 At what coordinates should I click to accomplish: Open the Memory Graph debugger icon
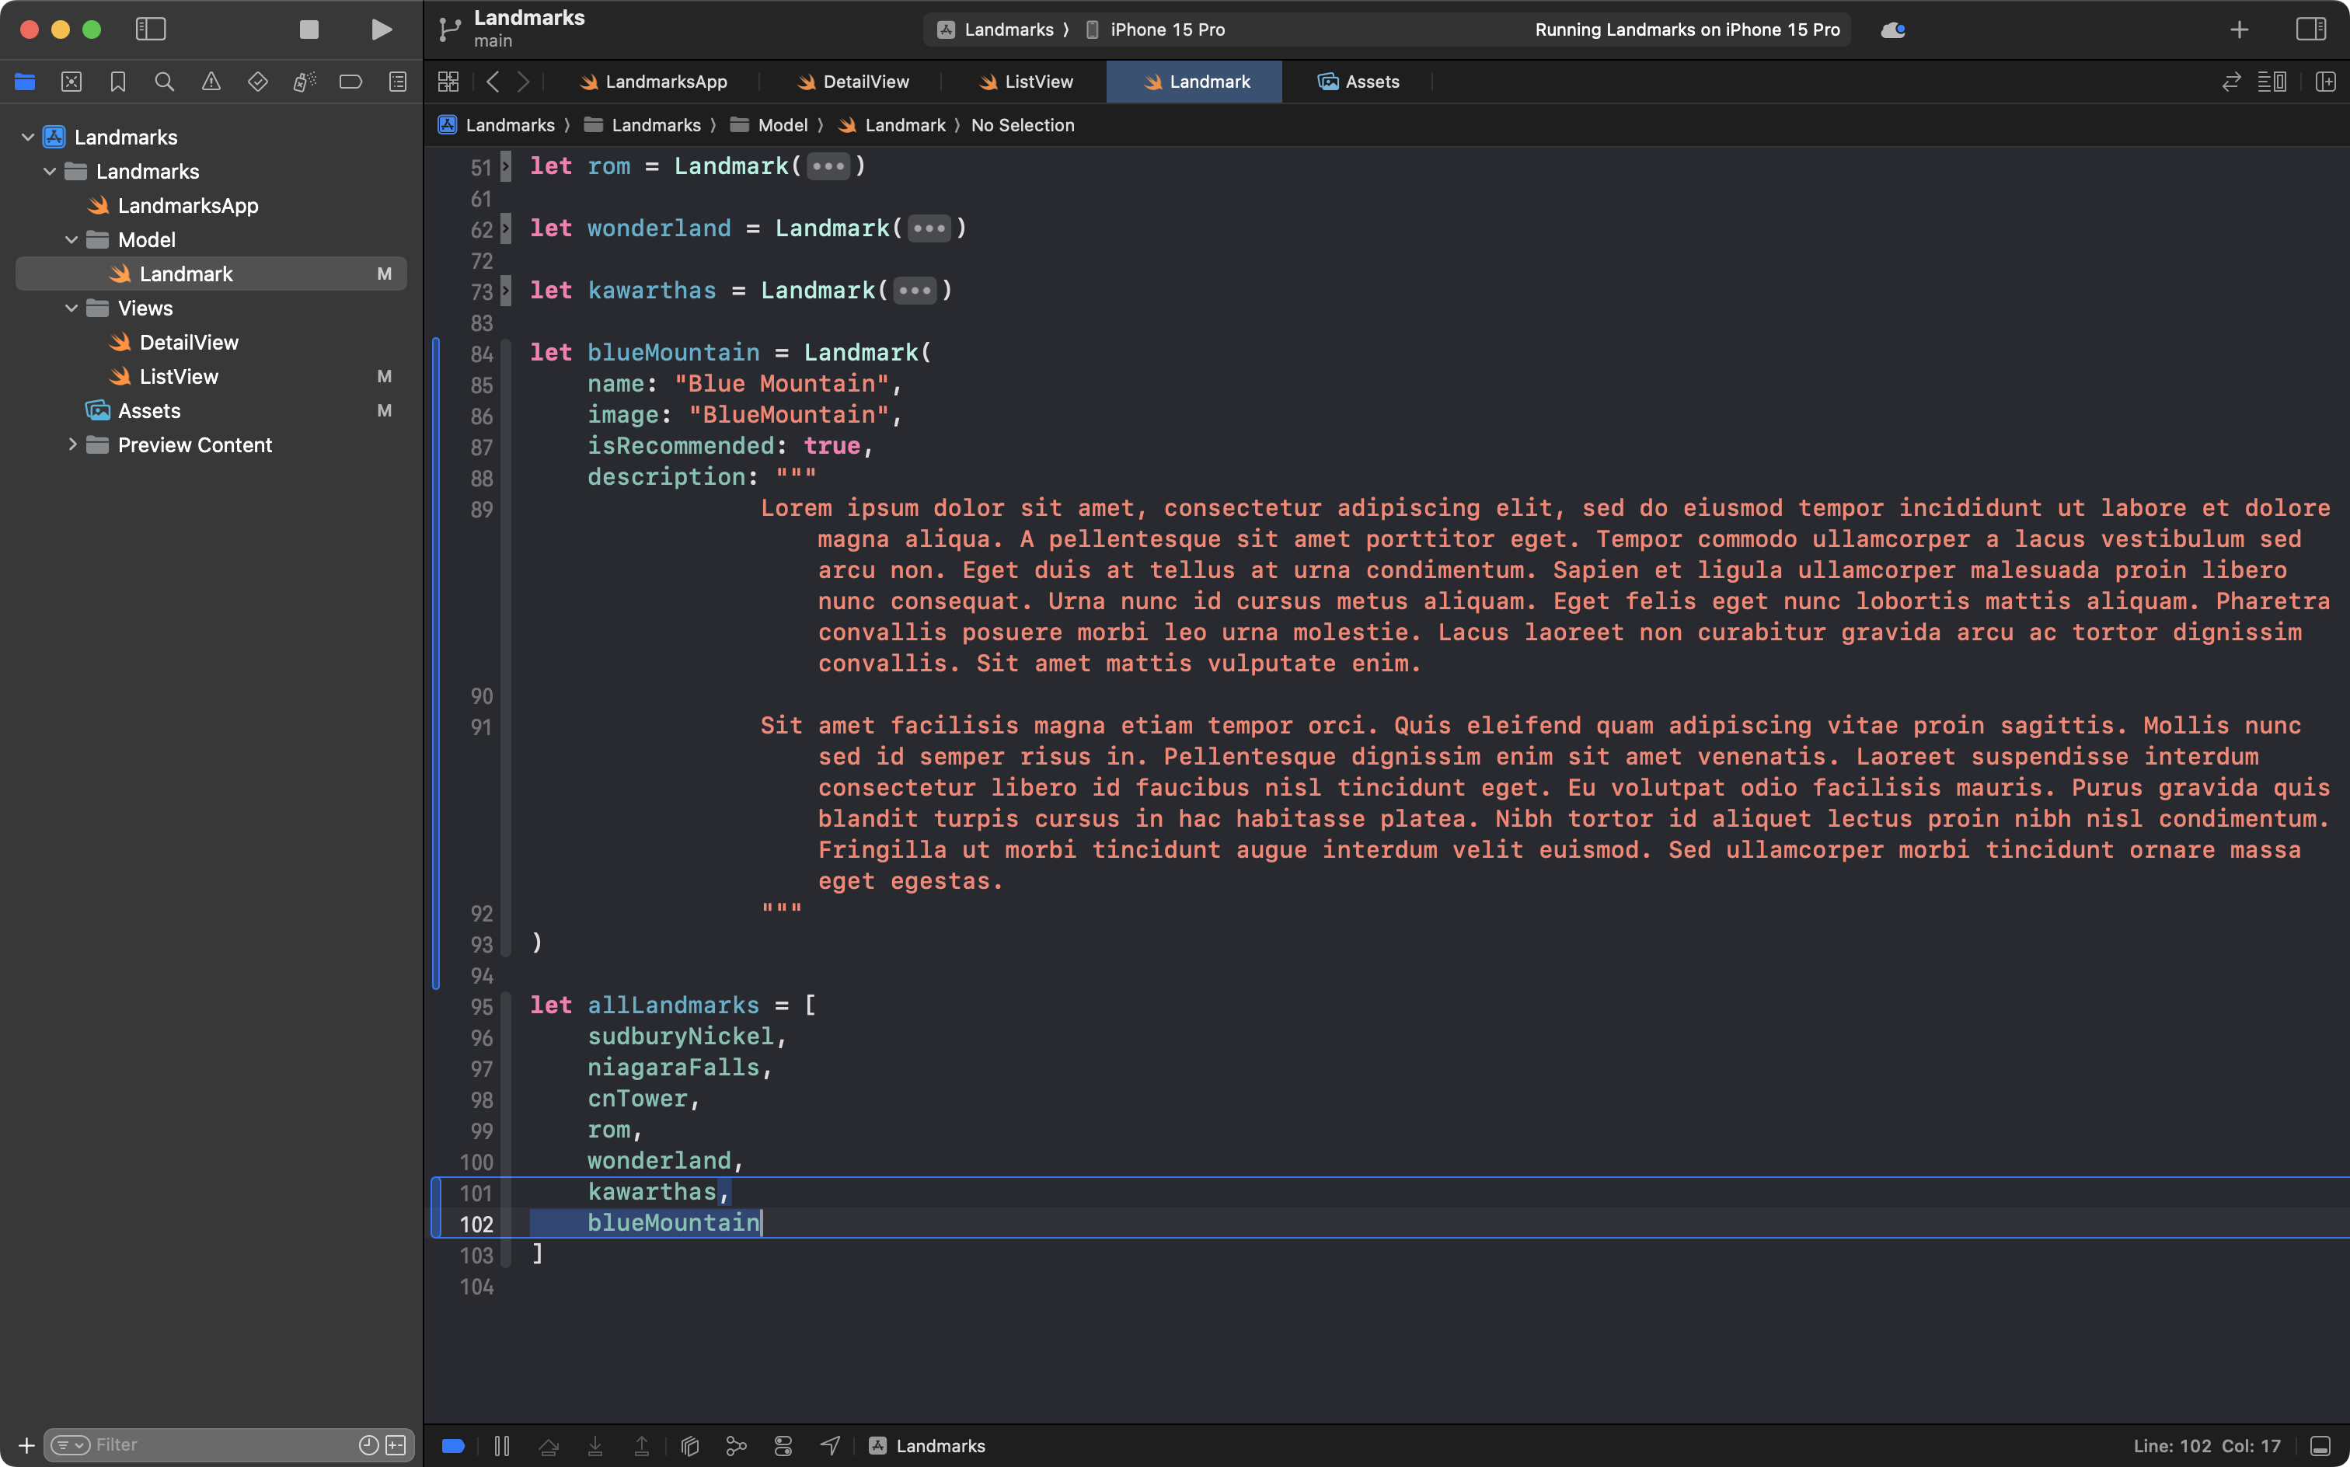point(737,1444)
